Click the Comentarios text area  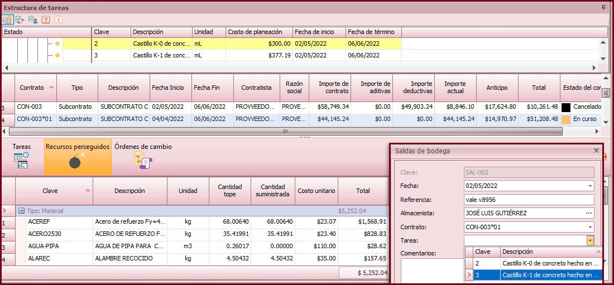click(x=432, y=270)
